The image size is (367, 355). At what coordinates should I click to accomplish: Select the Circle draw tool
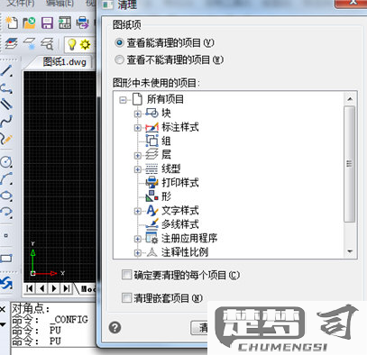click(x=6, y=161)
